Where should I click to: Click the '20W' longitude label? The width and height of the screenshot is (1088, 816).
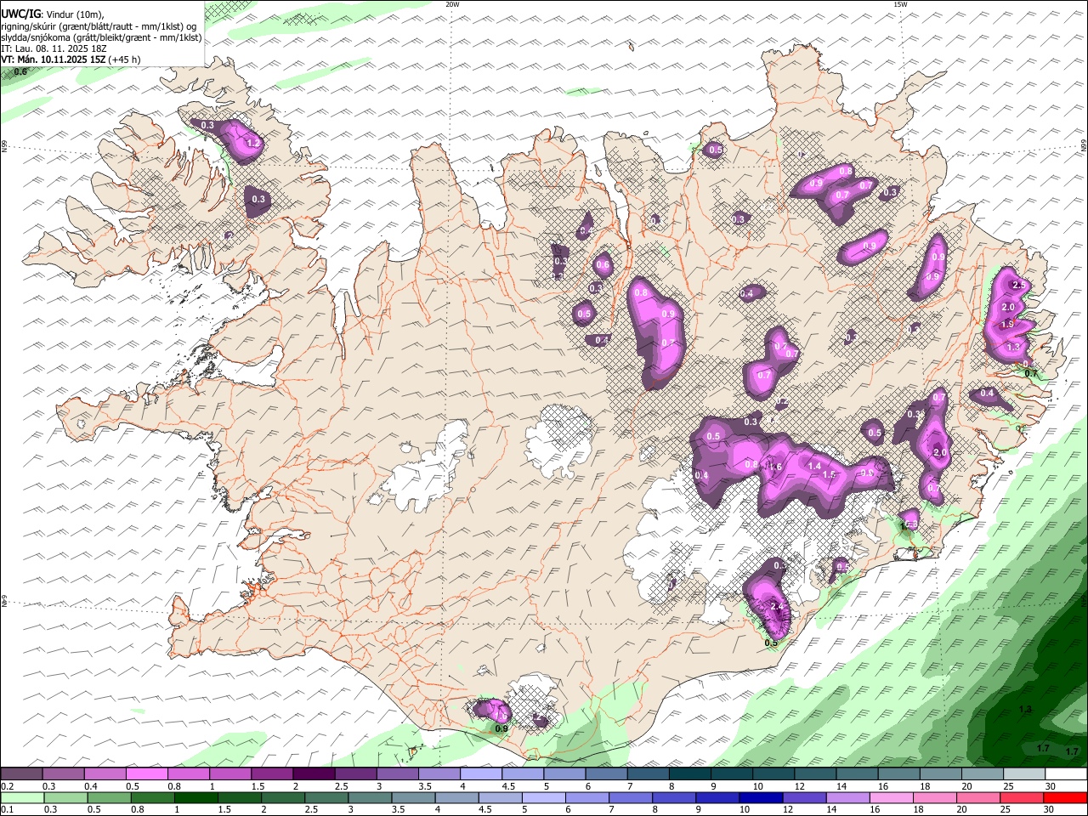click(x=452, y=4)
